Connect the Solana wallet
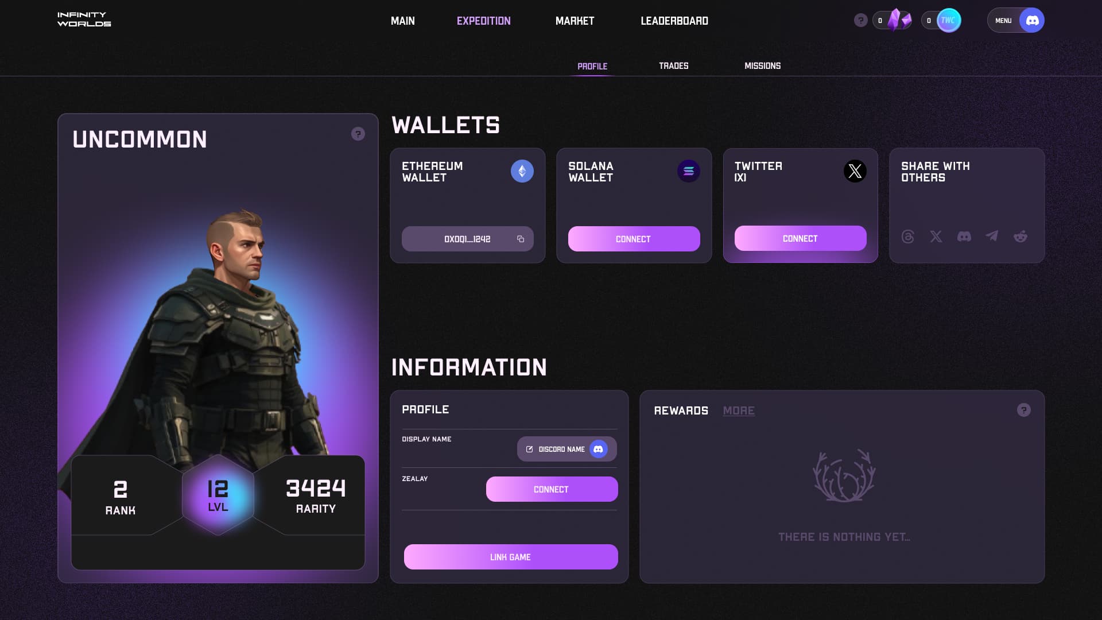1102x620 pixels. [x=634, y=239]
